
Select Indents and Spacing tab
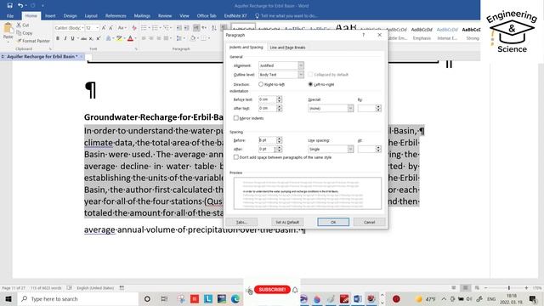(x=246, y=48)
